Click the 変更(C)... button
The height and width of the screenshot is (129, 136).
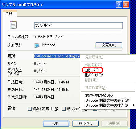coord(109,45)
